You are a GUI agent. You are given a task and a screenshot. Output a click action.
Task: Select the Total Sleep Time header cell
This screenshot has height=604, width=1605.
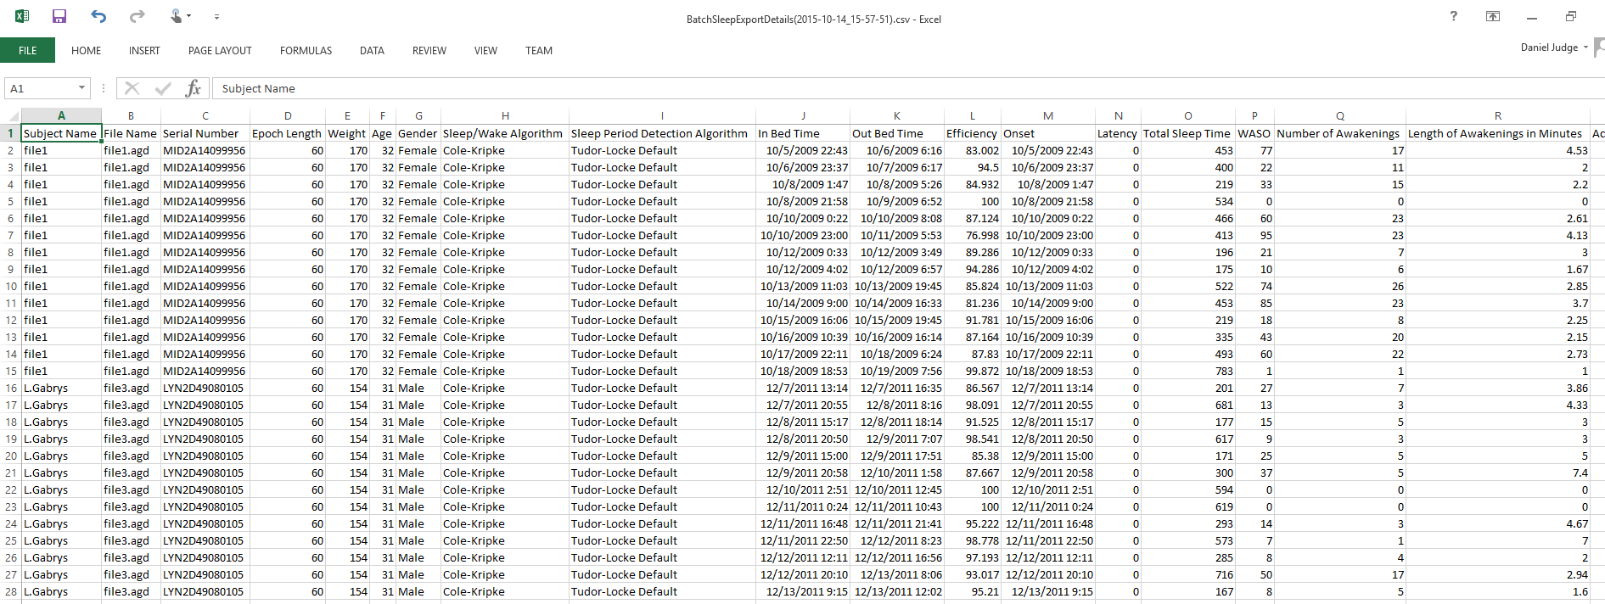pos(1187,133)
